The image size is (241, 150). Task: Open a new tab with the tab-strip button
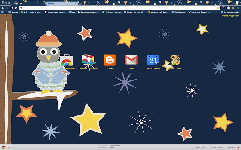[x=80, y=3]
